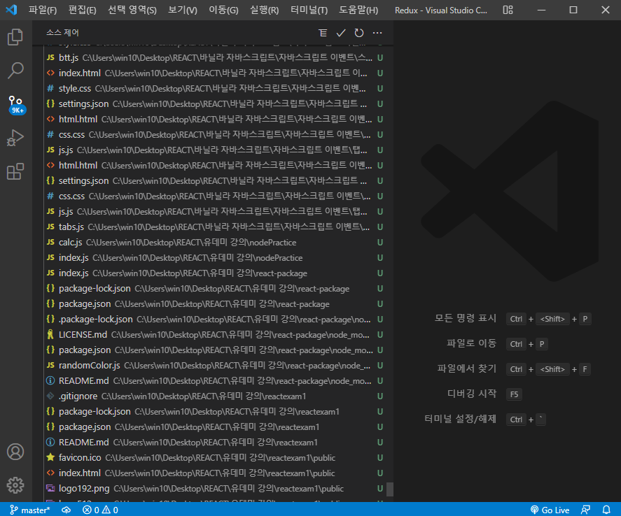621x516 pixels.
Task: Click the U status of tabs.js
Action: 379,227
